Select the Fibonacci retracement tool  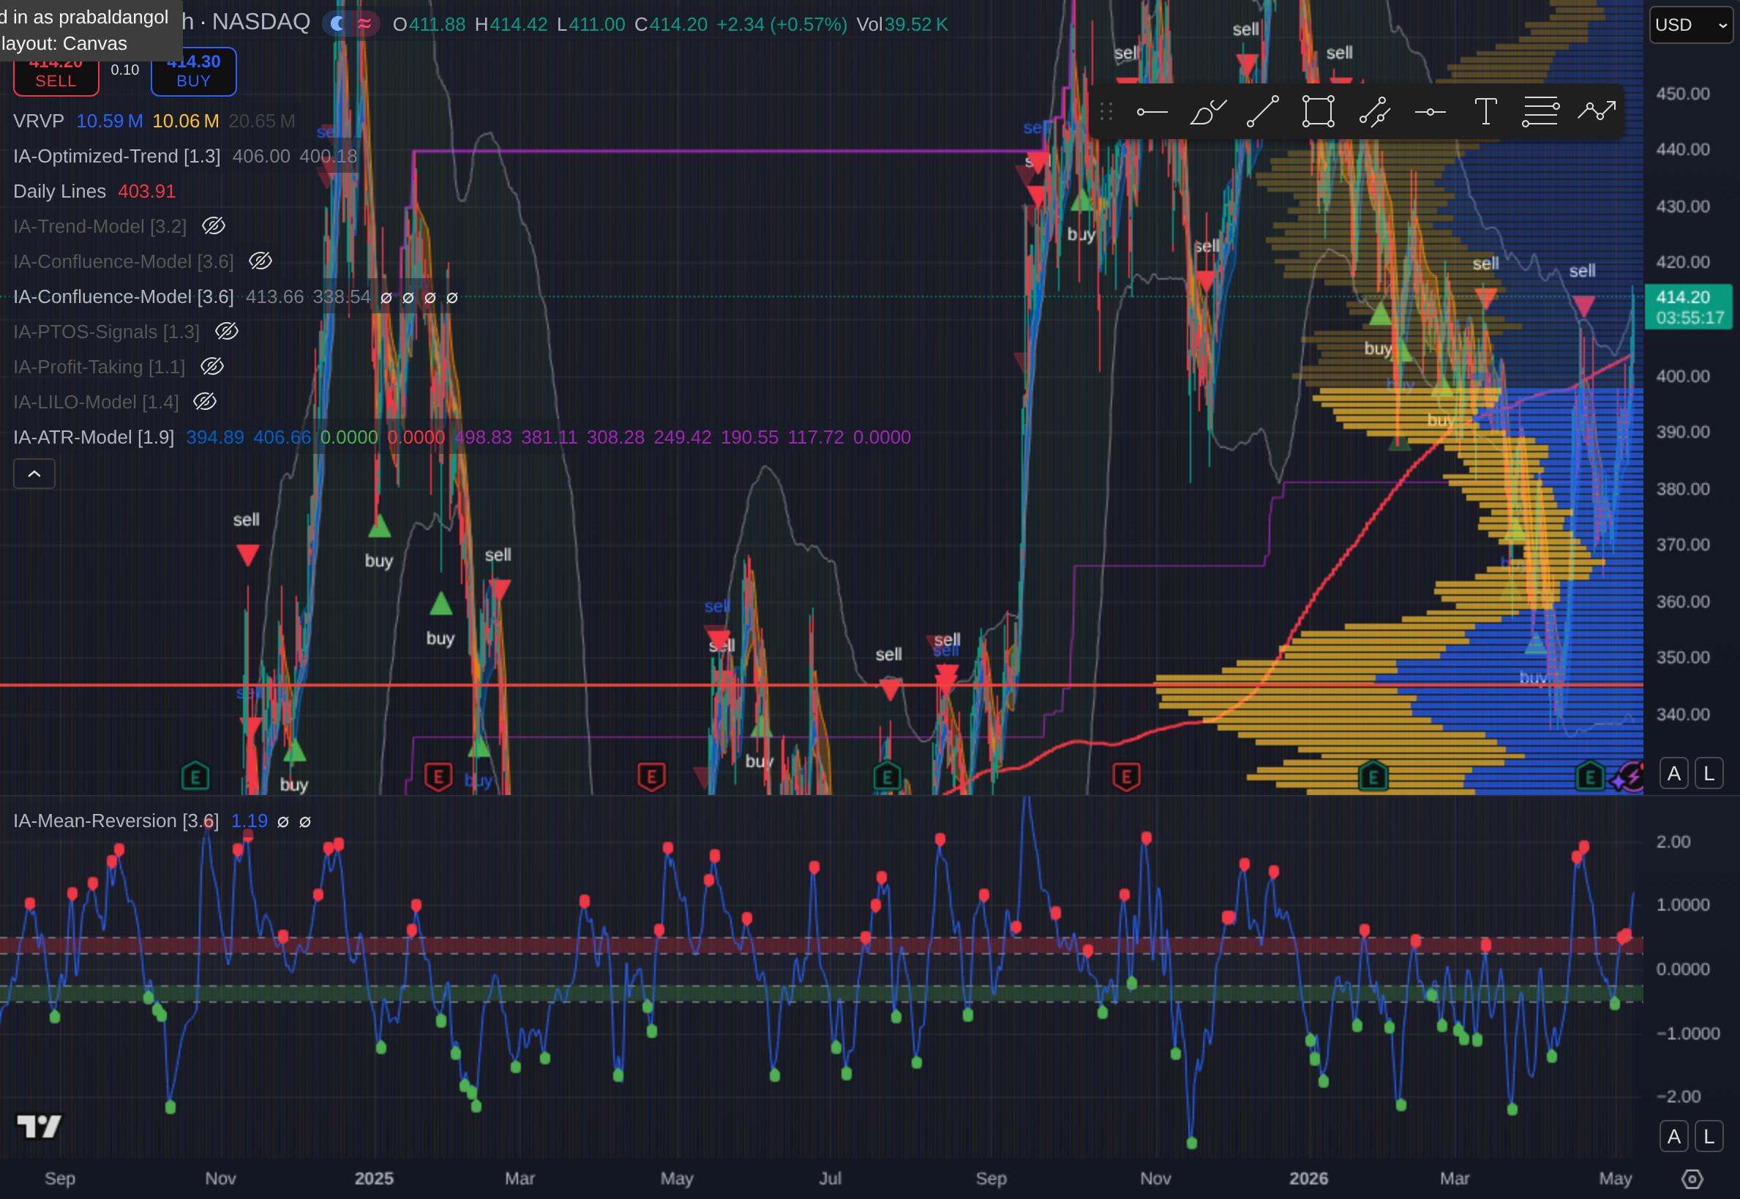(x=1541, y=112)
